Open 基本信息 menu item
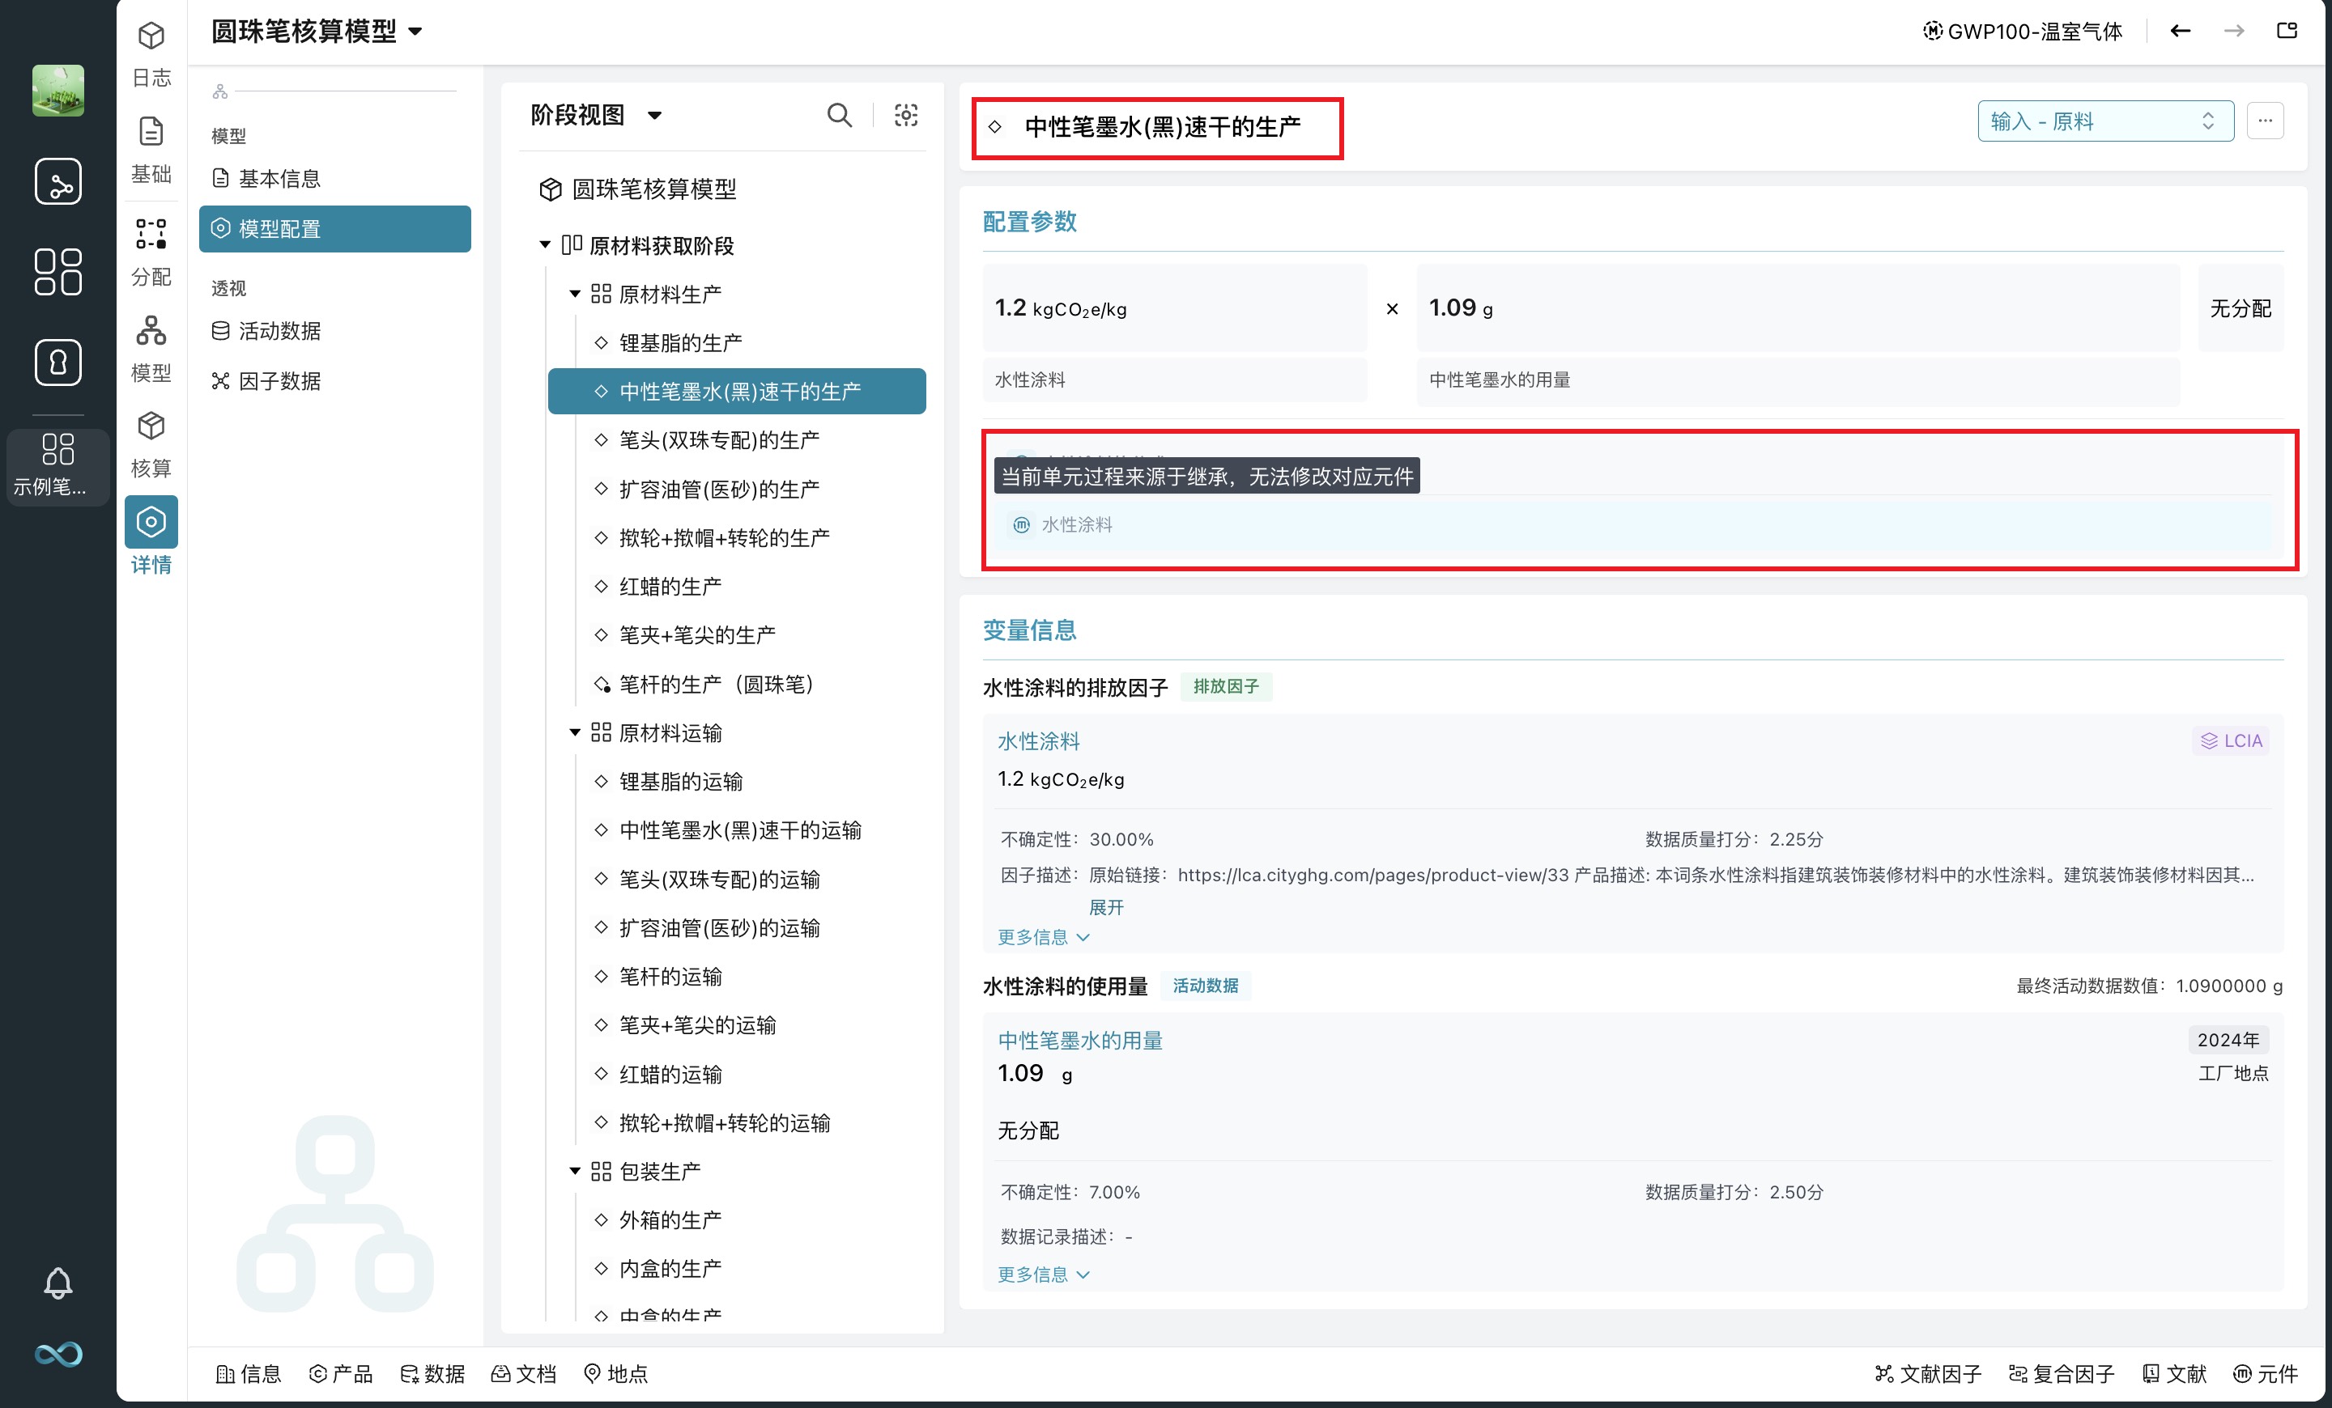The image size is (2332, 1408). (279, 178)
